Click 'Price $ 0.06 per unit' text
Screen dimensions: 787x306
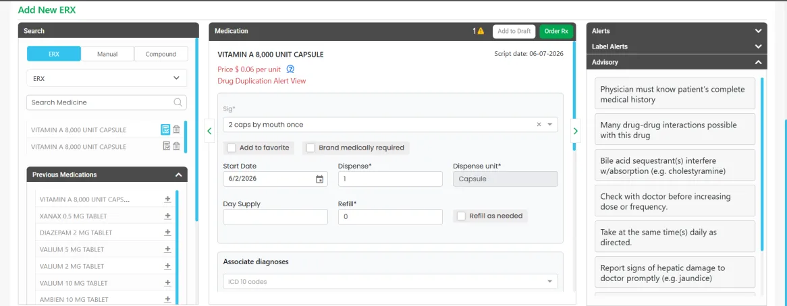pos(249,69)
